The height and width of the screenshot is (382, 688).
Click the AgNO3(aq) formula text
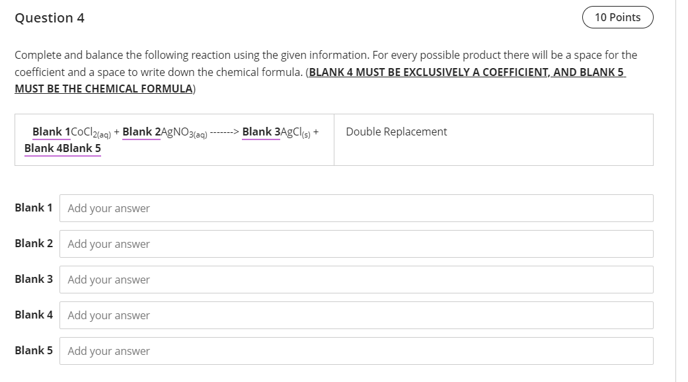(183, 132)
